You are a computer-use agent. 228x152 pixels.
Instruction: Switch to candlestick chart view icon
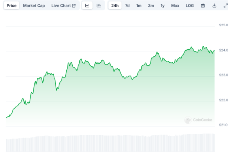[x=98, y=6]
